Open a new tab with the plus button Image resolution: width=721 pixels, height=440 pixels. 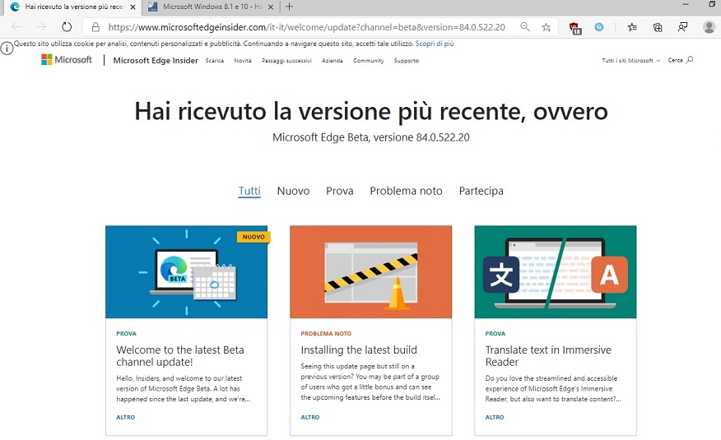pyautogui.click(x=289, y=7)
